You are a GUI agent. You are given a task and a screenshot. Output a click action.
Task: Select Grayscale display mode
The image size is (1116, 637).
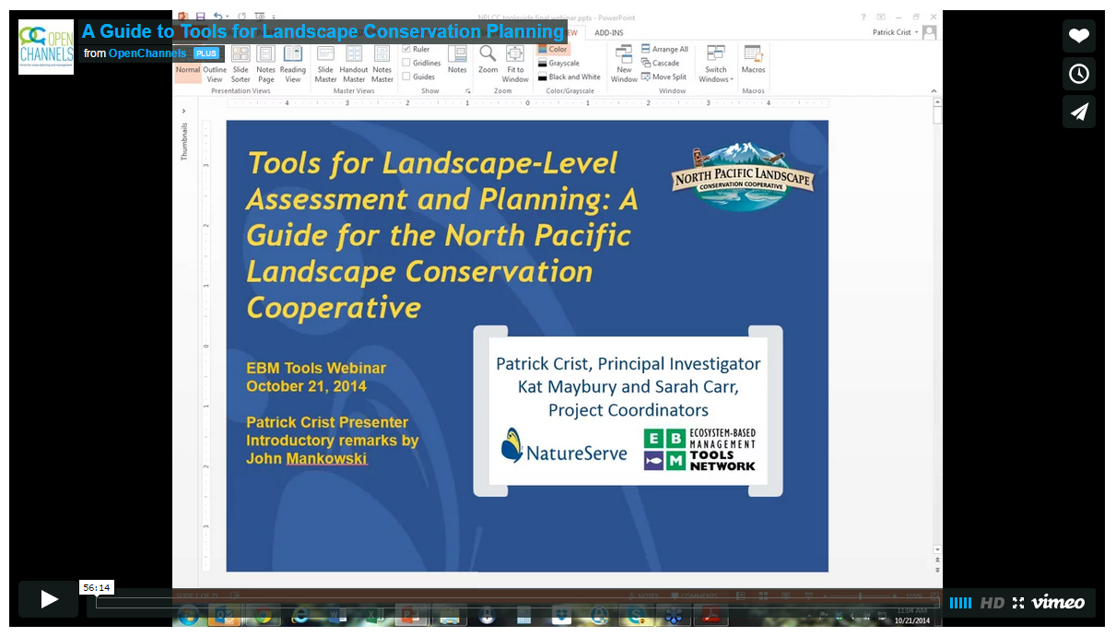coord(558,63)
